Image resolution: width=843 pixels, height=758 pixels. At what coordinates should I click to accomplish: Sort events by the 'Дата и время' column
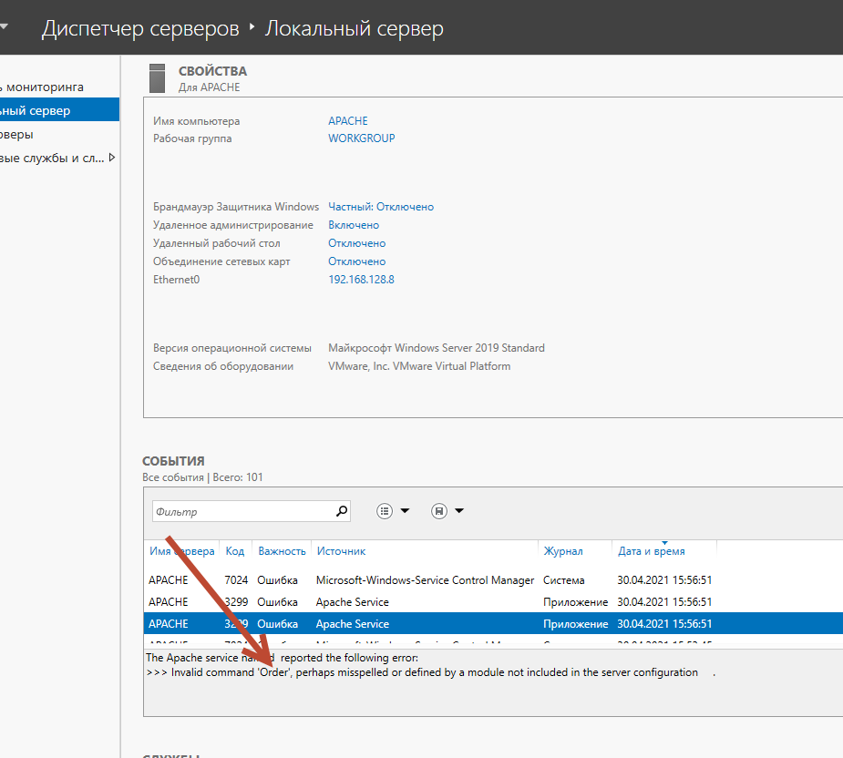(x=651, y=551)
